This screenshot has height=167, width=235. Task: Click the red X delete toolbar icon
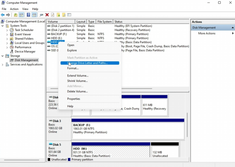click(x=47, y=15)
